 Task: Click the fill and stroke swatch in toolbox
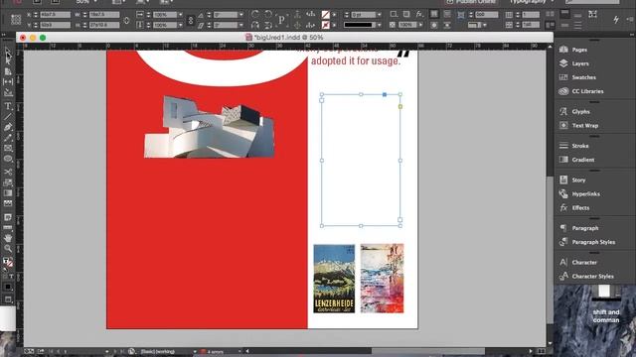tap(8, 262)
